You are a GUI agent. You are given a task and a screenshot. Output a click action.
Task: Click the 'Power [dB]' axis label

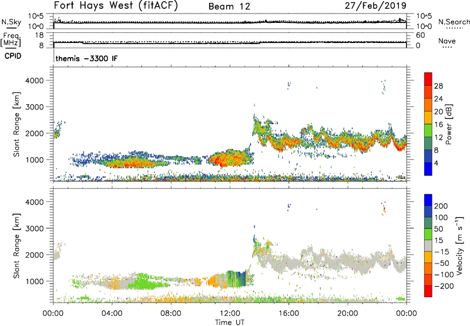click(x=448, y=124)
